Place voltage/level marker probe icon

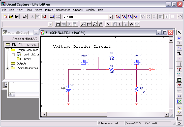pyautogui.click(x=83, y=24)
